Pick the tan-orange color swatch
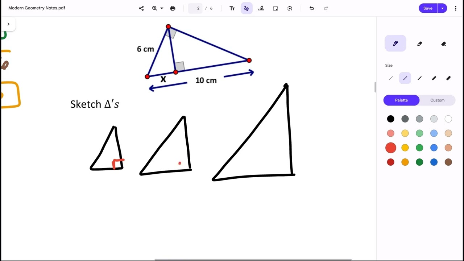464x261 pixels. click(448, 148)
